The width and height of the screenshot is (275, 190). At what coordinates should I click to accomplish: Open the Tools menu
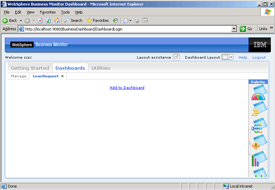pos(65,12)
